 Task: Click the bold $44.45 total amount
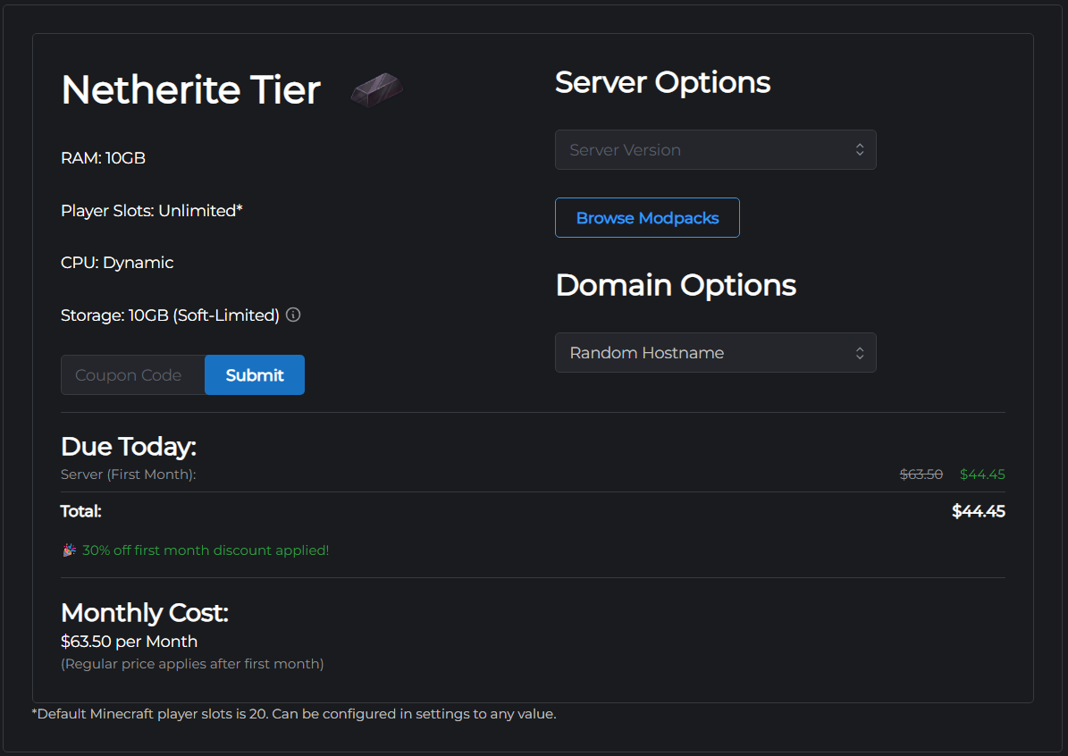pyautogui.click(x=978, y=511)
